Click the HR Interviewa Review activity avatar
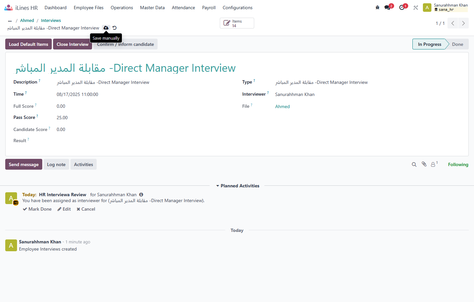This screenshot has height=302, width=474. [x=11, y=198]
